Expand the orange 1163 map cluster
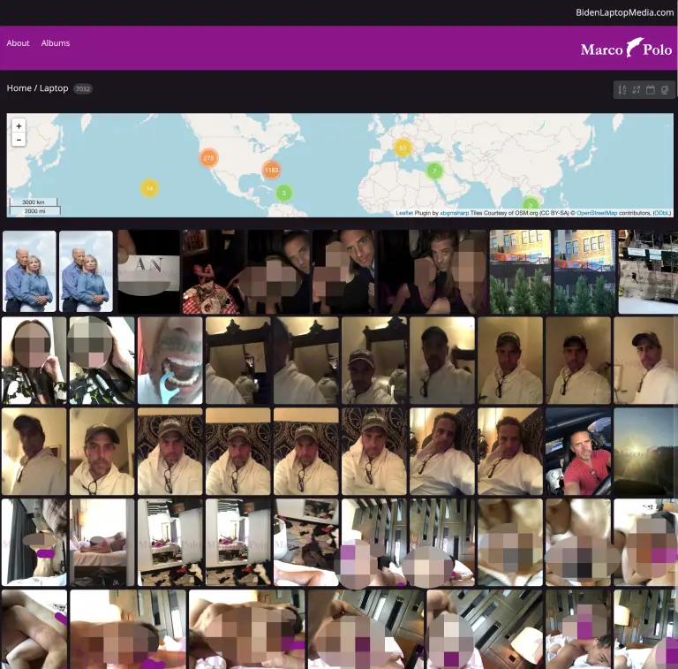This screenshot has height=669, width=678. [x=271, y=170]
